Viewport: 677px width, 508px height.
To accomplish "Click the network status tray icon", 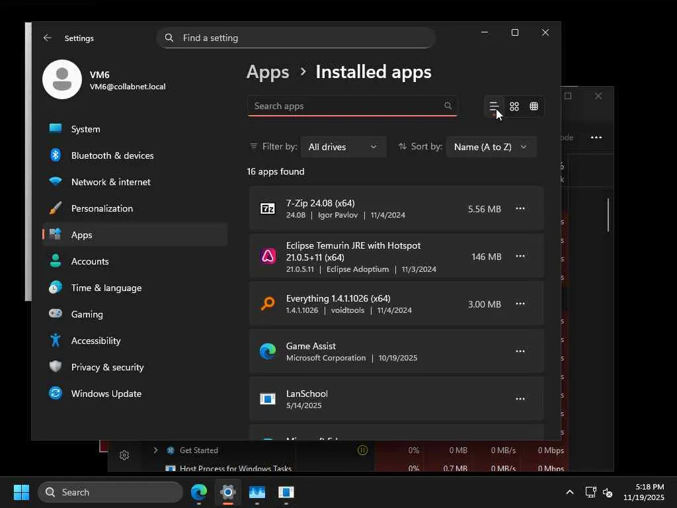I will click(590, 492).
